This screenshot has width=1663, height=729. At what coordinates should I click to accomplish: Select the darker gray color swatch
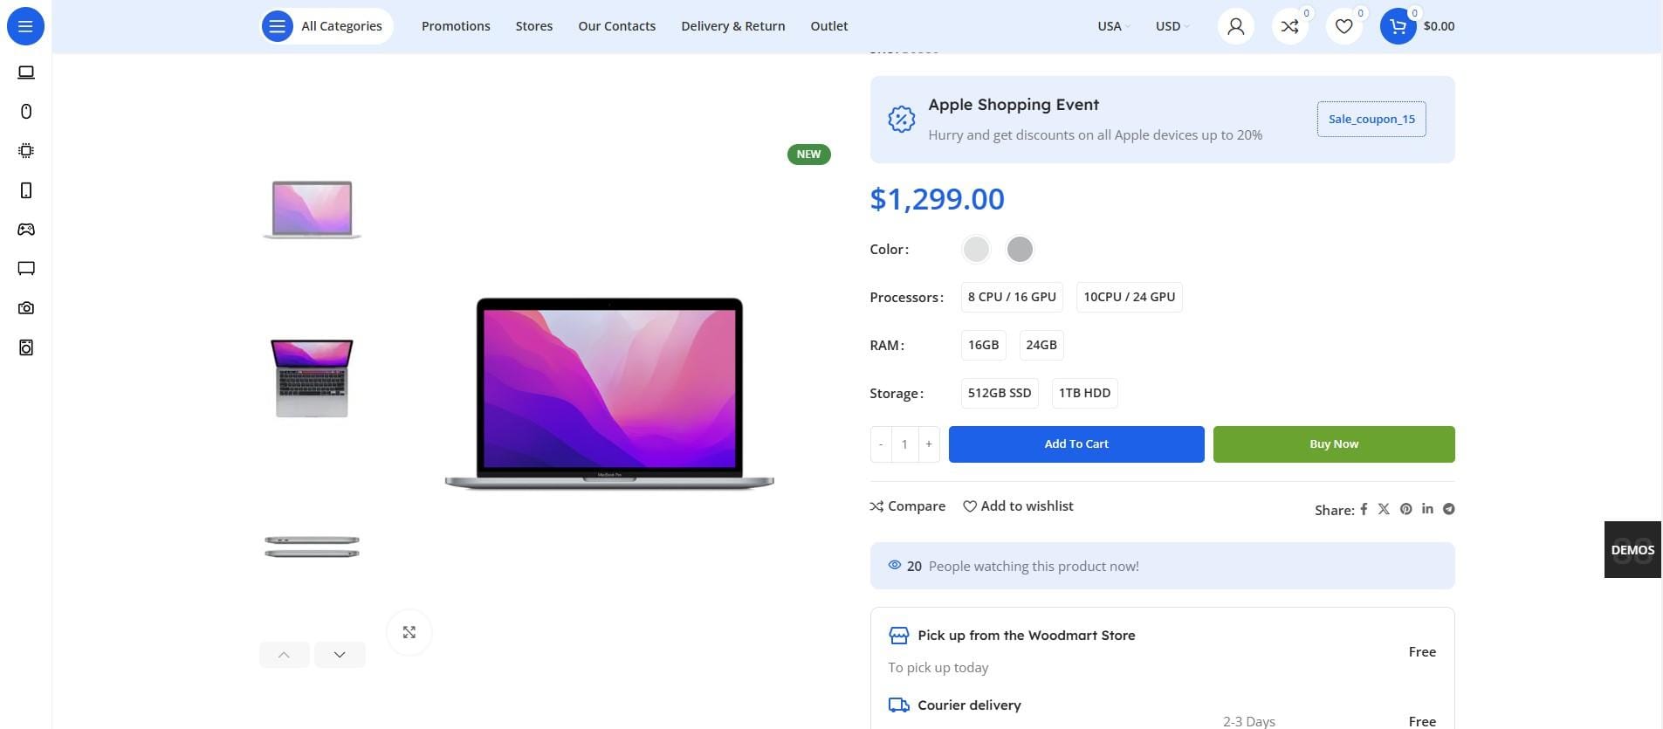coord(1020,250)
